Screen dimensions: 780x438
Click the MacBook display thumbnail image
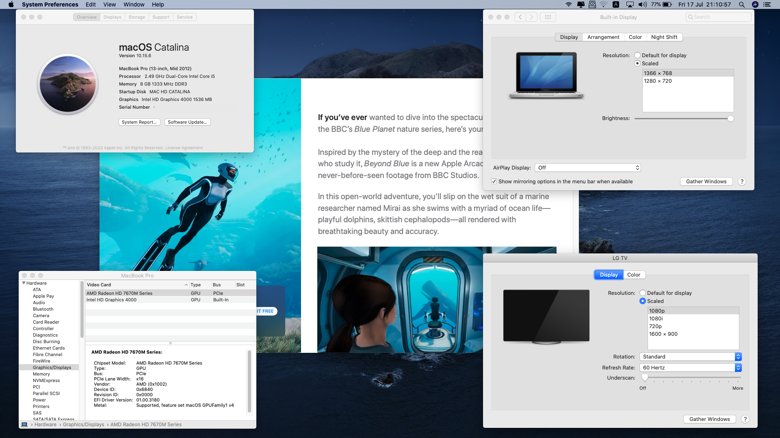click(x=546, y=75)
